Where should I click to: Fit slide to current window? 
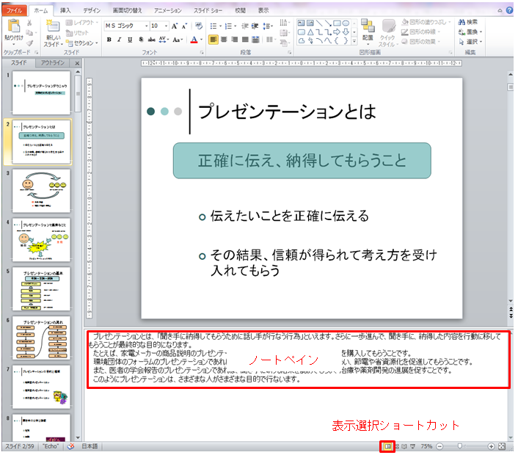coord(502,446)
